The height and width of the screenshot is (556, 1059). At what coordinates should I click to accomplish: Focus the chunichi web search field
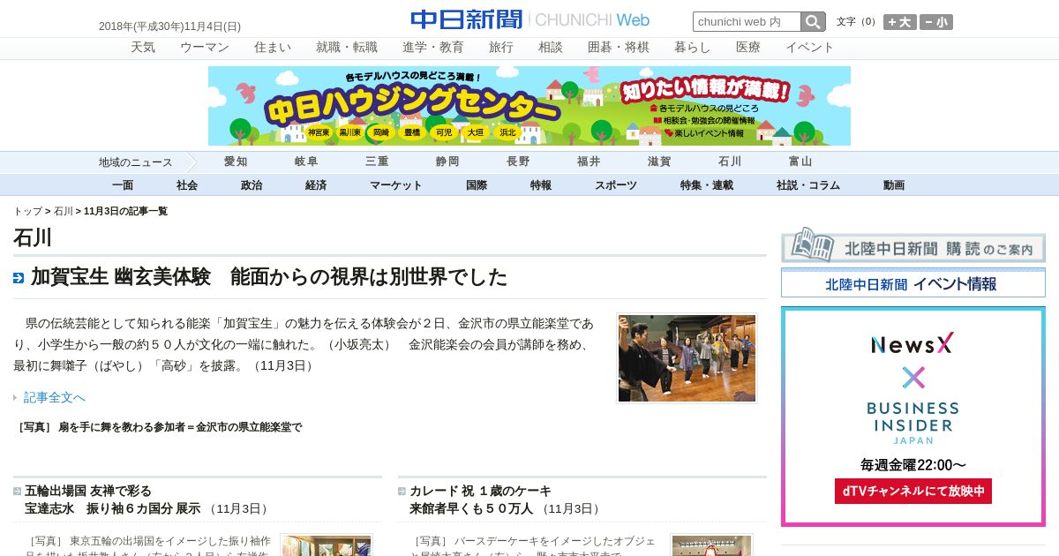coord(747,22)
